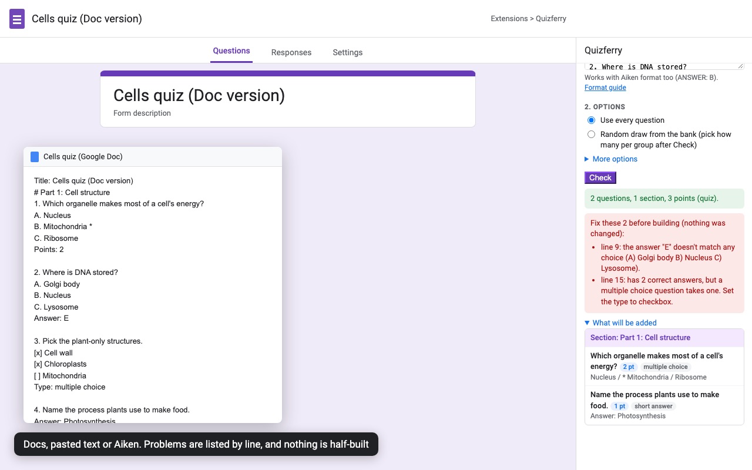Expand the More options section

click(611, 159)
